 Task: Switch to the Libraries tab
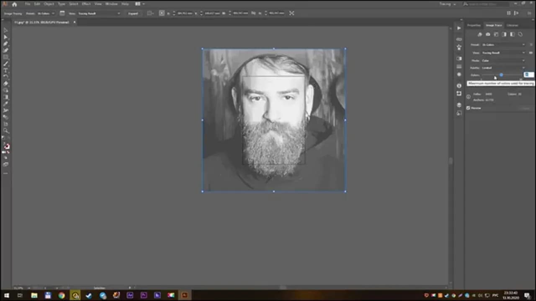click(513, 25)
